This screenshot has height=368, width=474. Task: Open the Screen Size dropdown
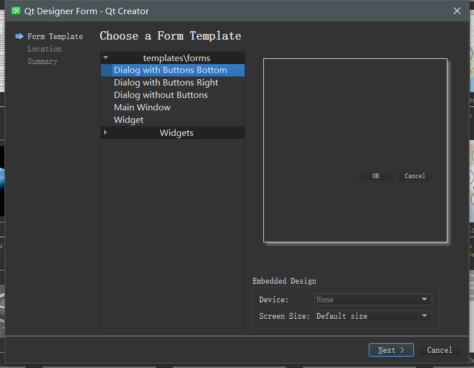[373, 316]
